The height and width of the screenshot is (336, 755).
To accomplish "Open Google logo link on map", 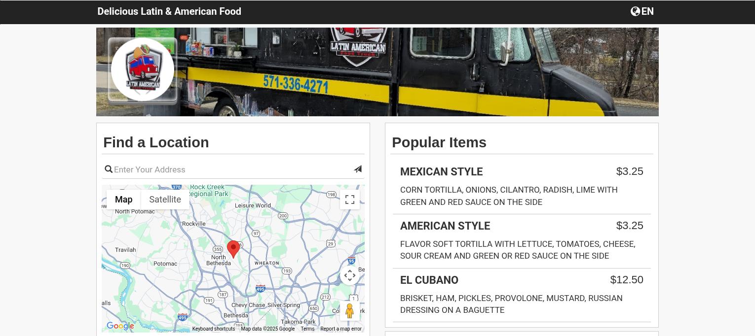I will coord(120,326).
